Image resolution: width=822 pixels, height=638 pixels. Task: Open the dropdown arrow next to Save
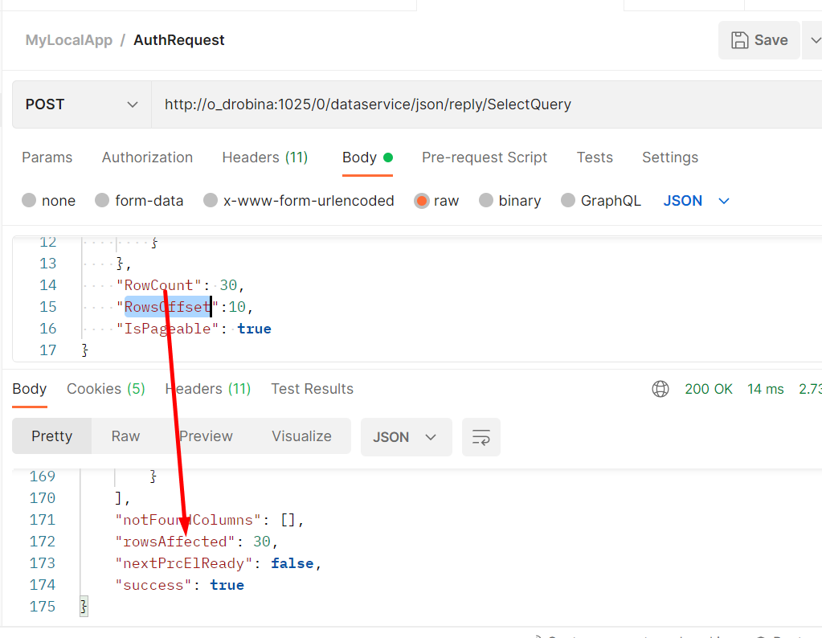point(815,40)
